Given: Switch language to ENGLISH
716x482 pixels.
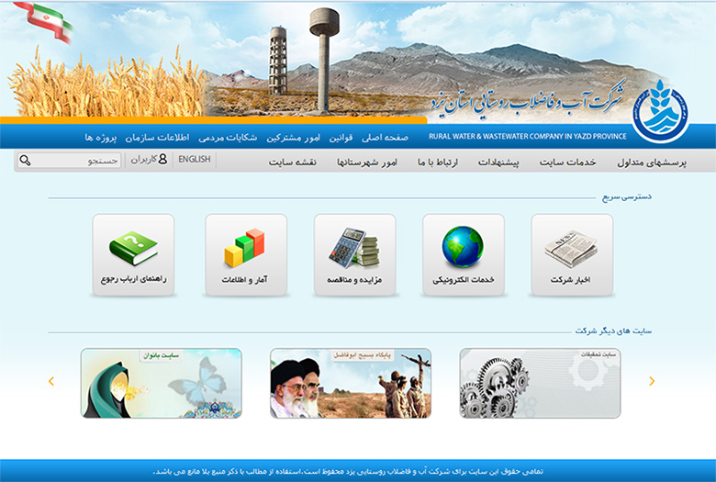Looking at the screenshot, I should pos(194,160).
